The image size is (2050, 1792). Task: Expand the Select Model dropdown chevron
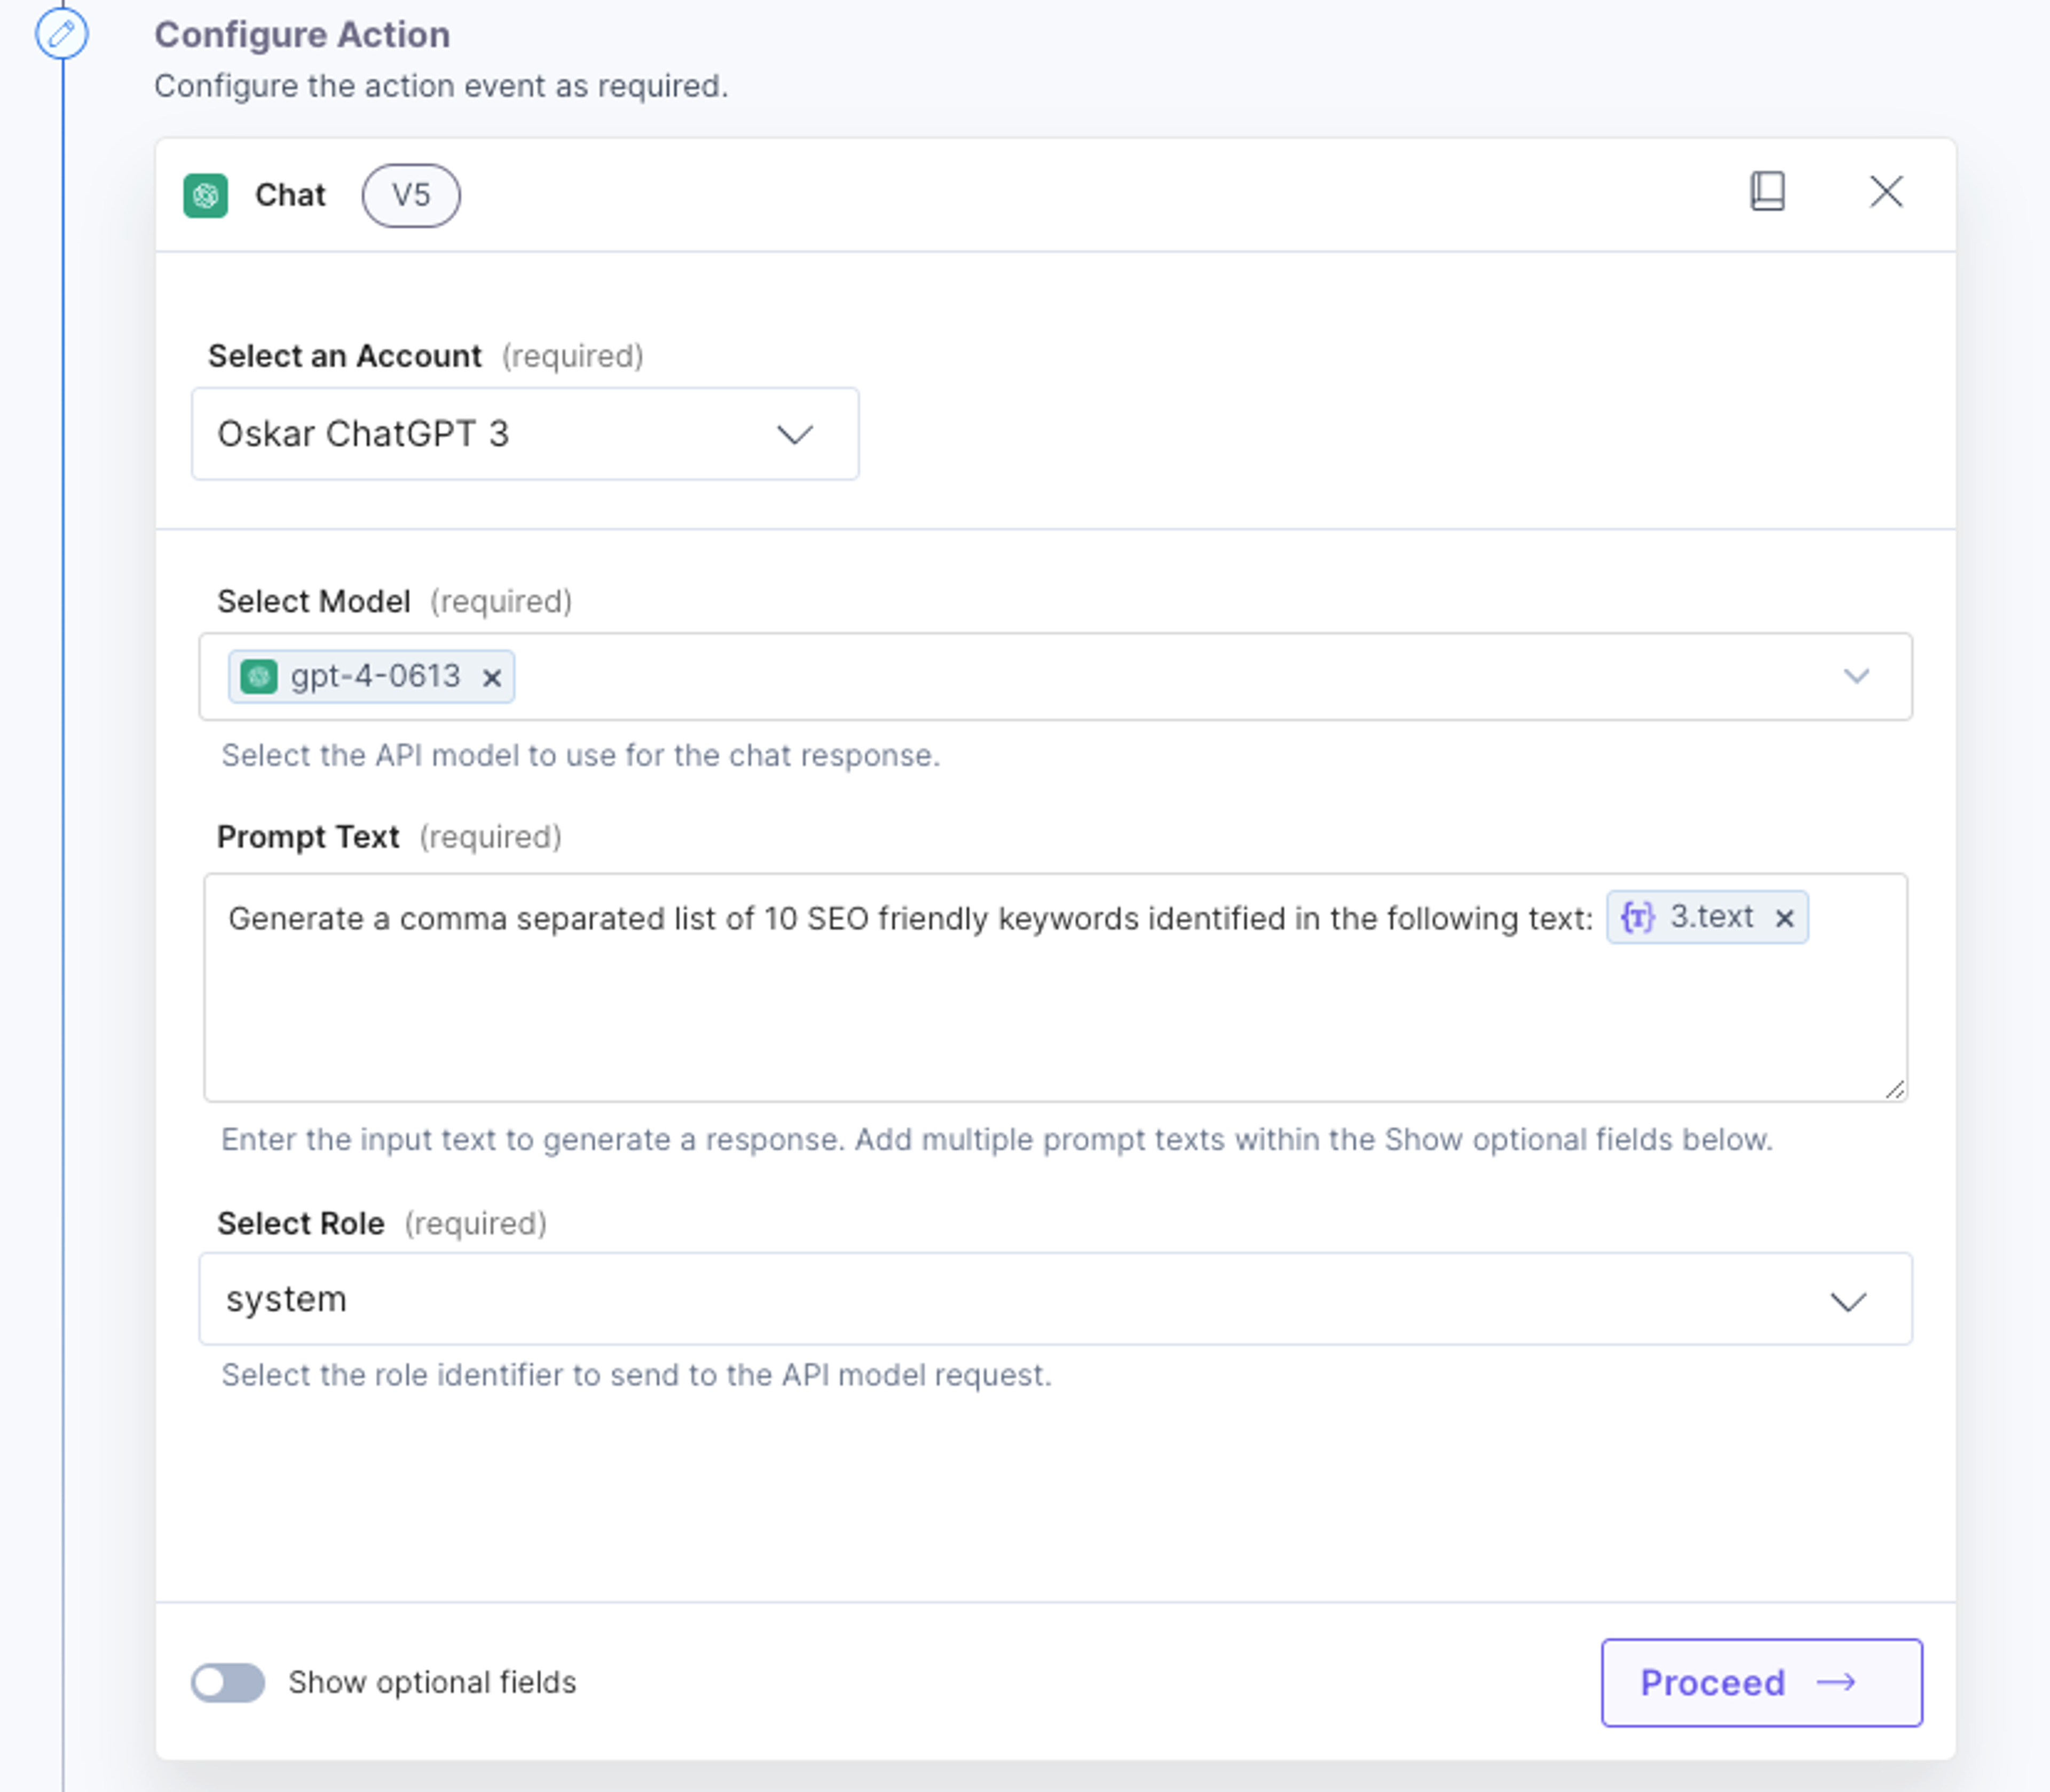click(x=1856, y=676)
